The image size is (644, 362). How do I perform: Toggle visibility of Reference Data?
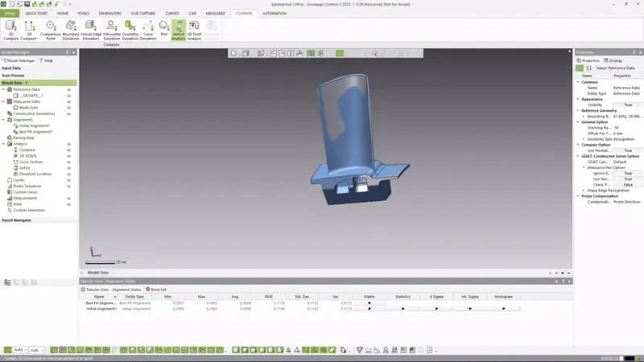click(x=69, y=89)
